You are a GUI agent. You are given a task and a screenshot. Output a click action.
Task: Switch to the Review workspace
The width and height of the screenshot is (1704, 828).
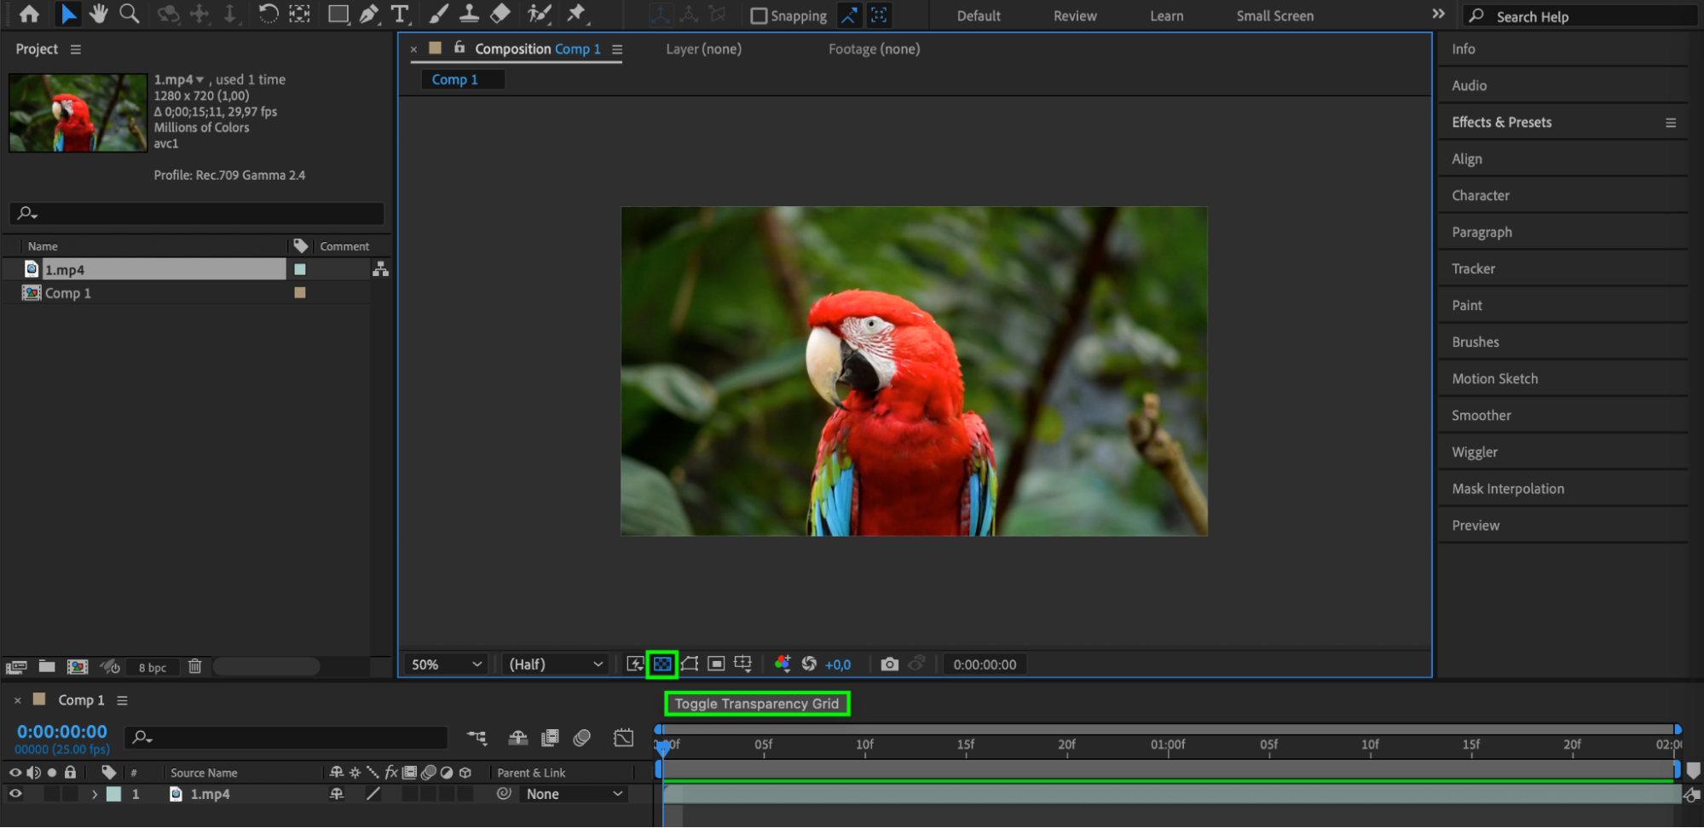(x=1074, y=16)
